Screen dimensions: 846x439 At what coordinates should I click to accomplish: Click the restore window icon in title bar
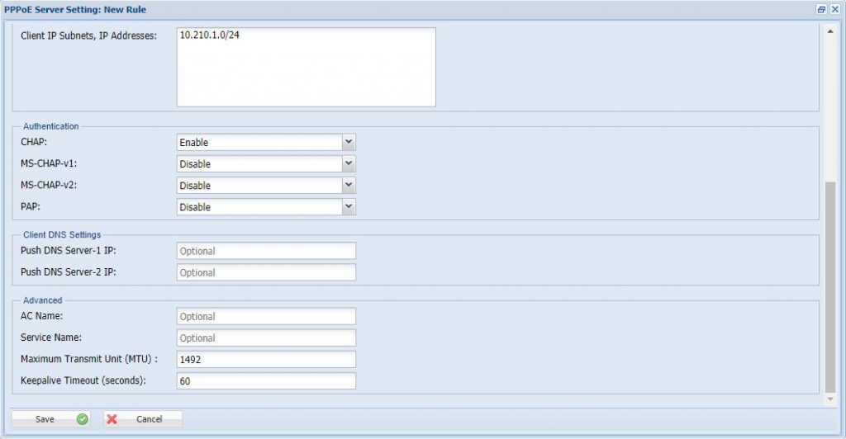[x=821, y=8]
